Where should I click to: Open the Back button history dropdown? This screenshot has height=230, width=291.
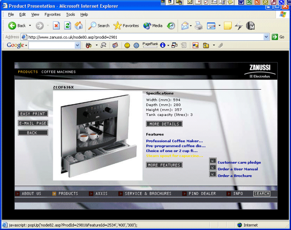(x=30, y=26)
